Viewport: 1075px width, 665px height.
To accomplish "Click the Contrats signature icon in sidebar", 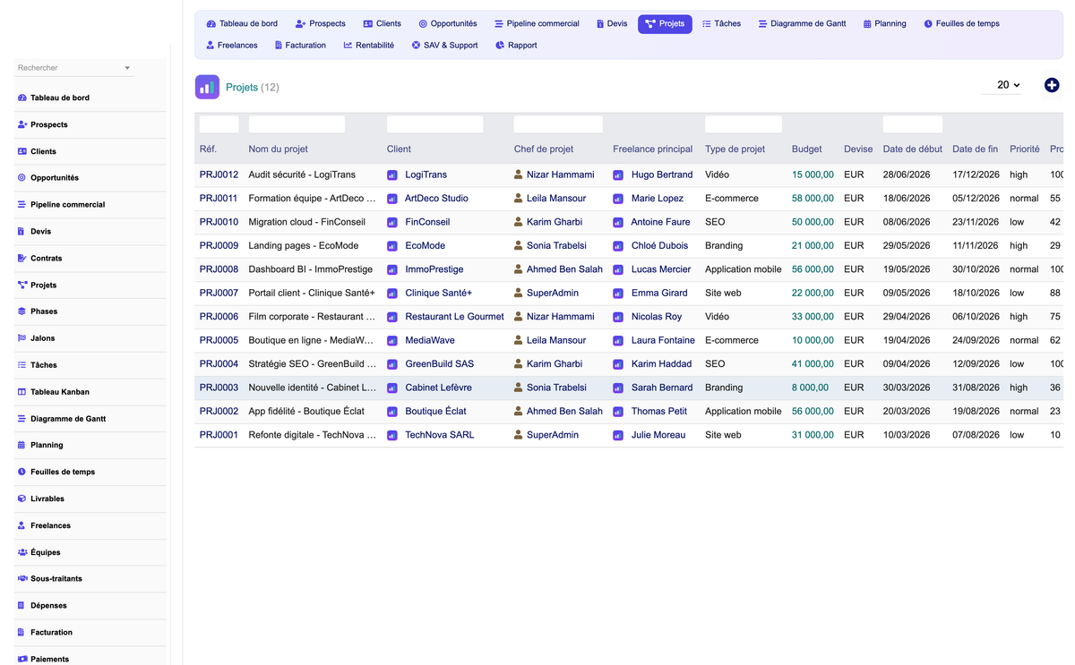I will pyautogui.click(x=22, y=258).
